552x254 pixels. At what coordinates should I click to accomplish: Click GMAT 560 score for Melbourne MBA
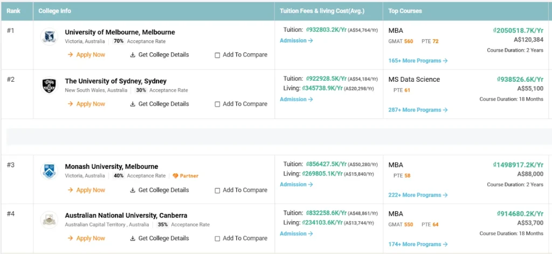point(401,41)
